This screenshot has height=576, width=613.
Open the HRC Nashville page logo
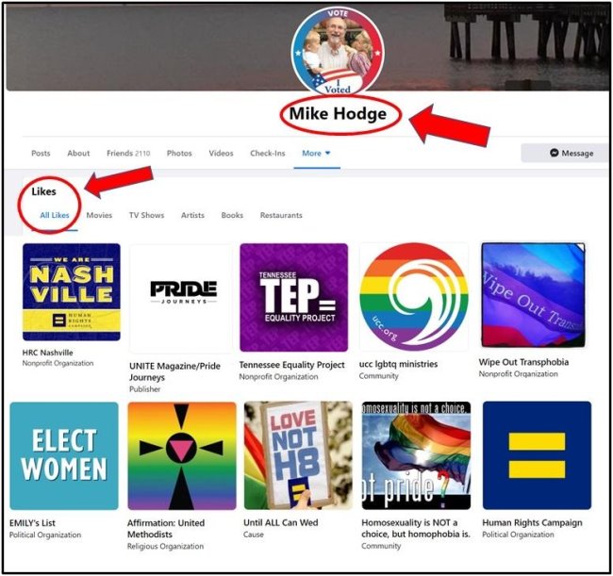(x=72, y=292)
